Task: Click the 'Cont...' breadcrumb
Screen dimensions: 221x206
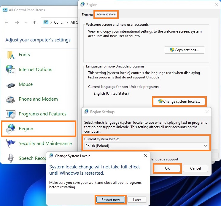Action: pyautogui.click(x=59, y=22)
